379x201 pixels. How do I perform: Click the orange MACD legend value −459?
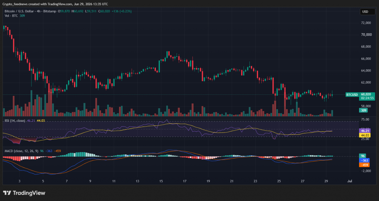point(57,151)
